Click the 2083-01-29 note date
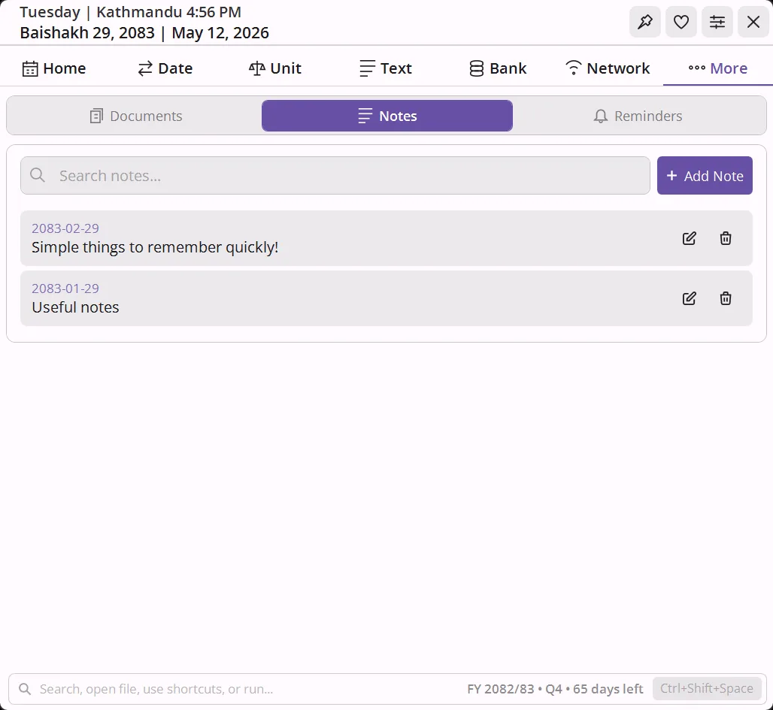 pos(65,289)
